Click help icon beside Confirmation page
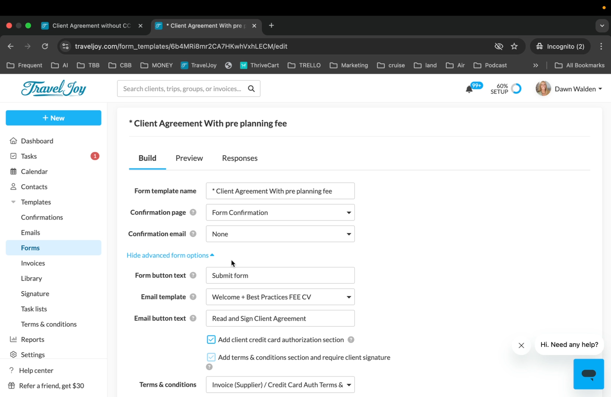The height and width of the screenshot is (397, 611). coord(193,212)
